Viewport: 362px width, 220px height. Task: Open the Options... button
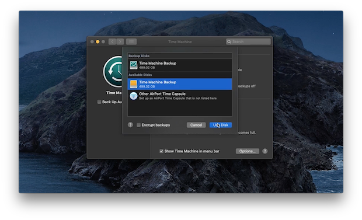pos(247,151)
